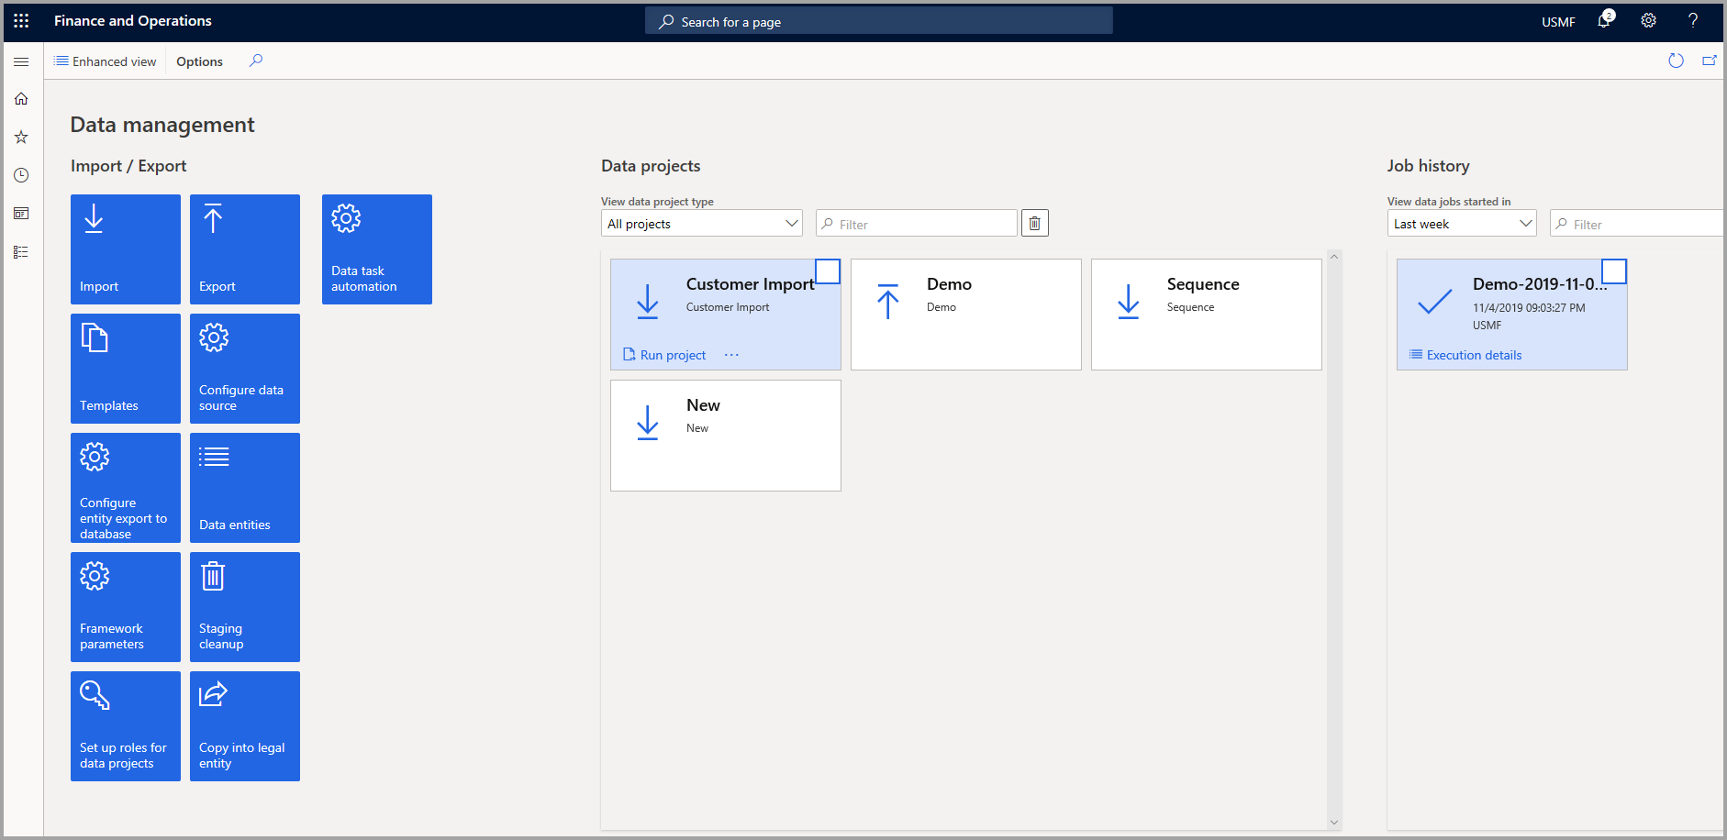
Task: Switch to Enhanced view
Action: (106, 61)
